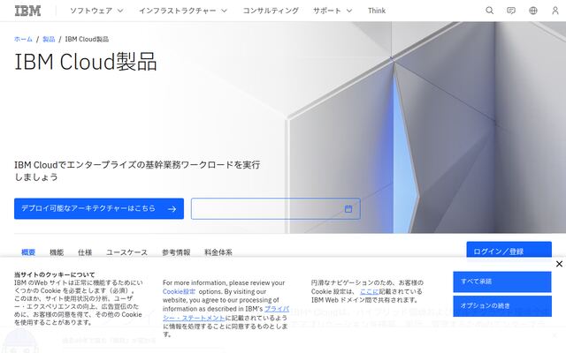Select the ユースケース tab
This screenshot has height=353, width=566.
coord(126,252)
